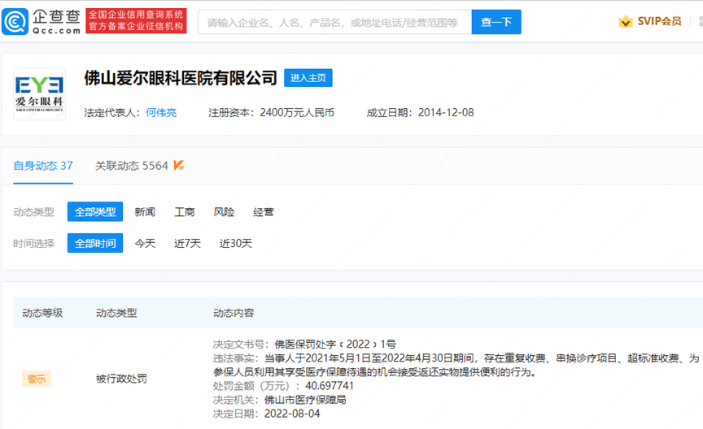703x429 pixels.
Task: Click the deciding authority 佛山市医疗保障局
Action: click(x=305, y=400)
